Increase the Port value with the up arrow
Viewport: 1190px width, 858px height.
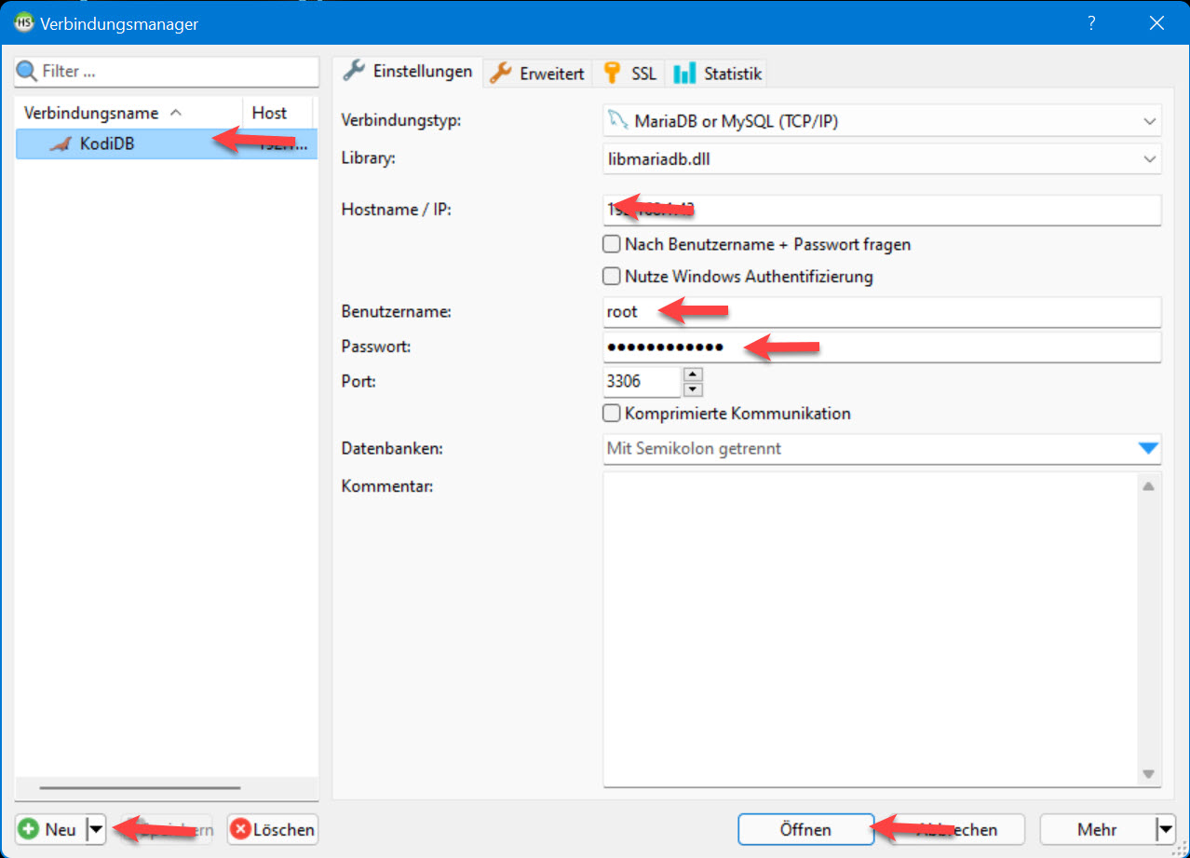693,375
